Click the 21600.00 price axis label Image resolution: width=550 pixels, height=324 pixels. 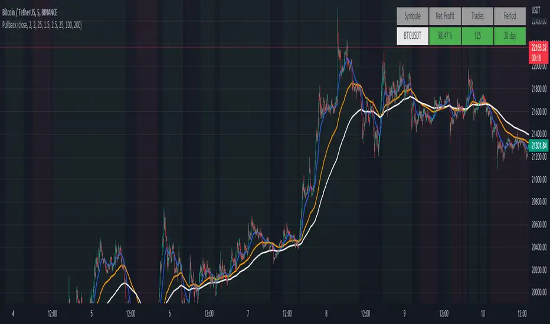click(x=539, y=112)
